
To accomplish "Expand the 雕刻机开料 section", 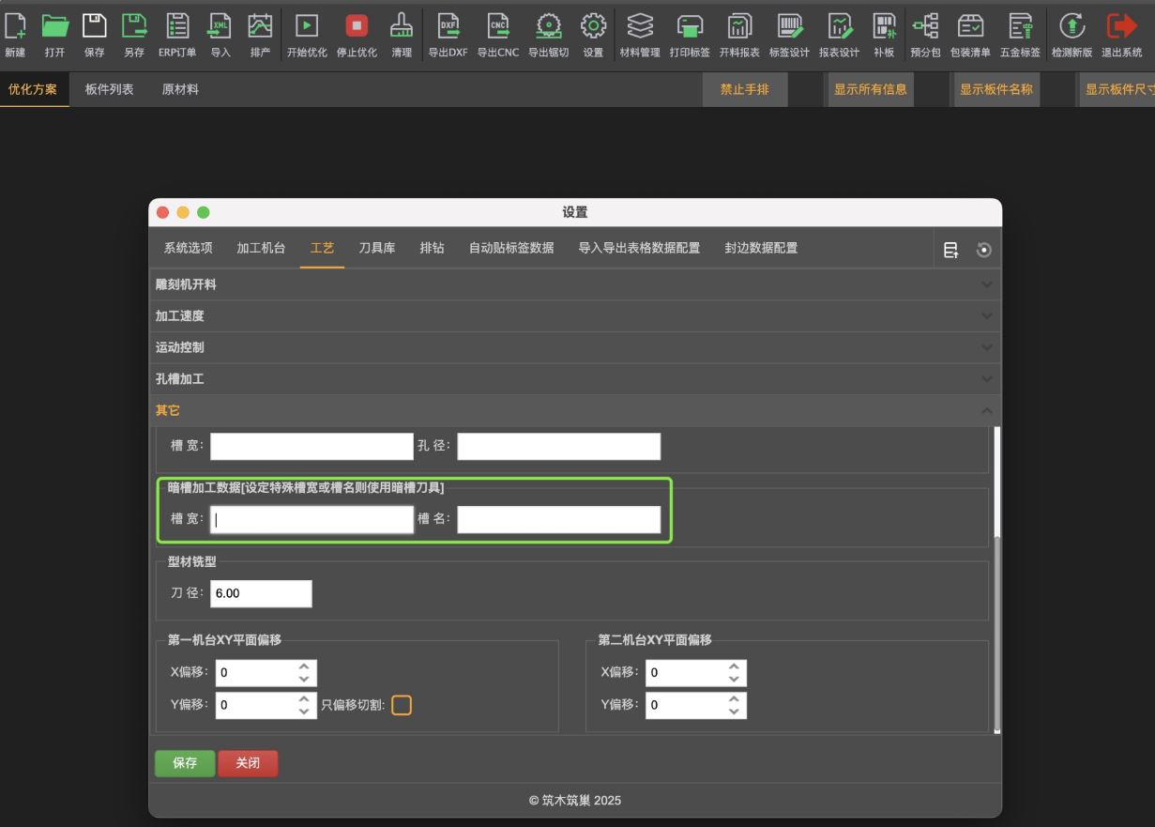I will [574, 284].
